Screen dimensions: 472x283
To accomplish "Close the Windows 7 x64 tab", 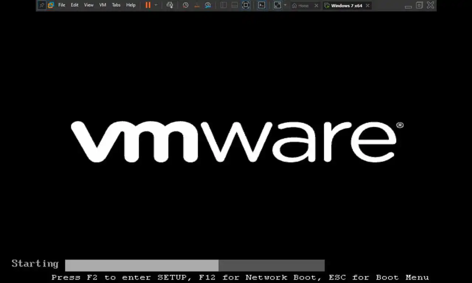I will pyautogui.click(x=368, y=6).
